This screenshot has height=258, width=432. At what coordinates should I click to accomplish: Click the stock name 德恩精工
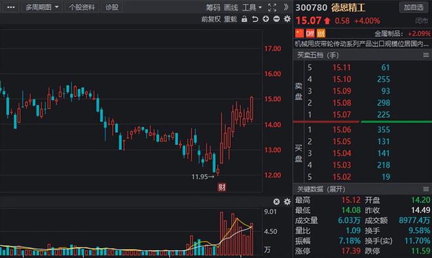348,7
